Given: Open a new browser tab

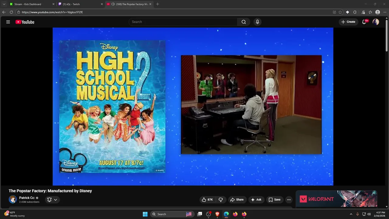Looking at the screenshot, I should (x=157, y=4).
